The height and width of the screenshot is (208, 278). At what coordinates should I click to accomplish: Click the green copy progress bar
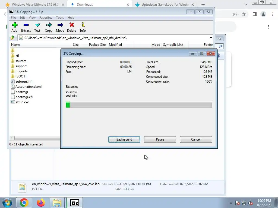[139, 104]
